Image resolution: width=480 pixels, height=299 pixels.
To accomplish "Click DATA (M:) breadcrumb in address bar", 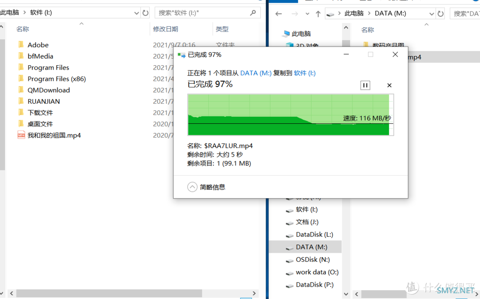I will [x=390, y=13].
